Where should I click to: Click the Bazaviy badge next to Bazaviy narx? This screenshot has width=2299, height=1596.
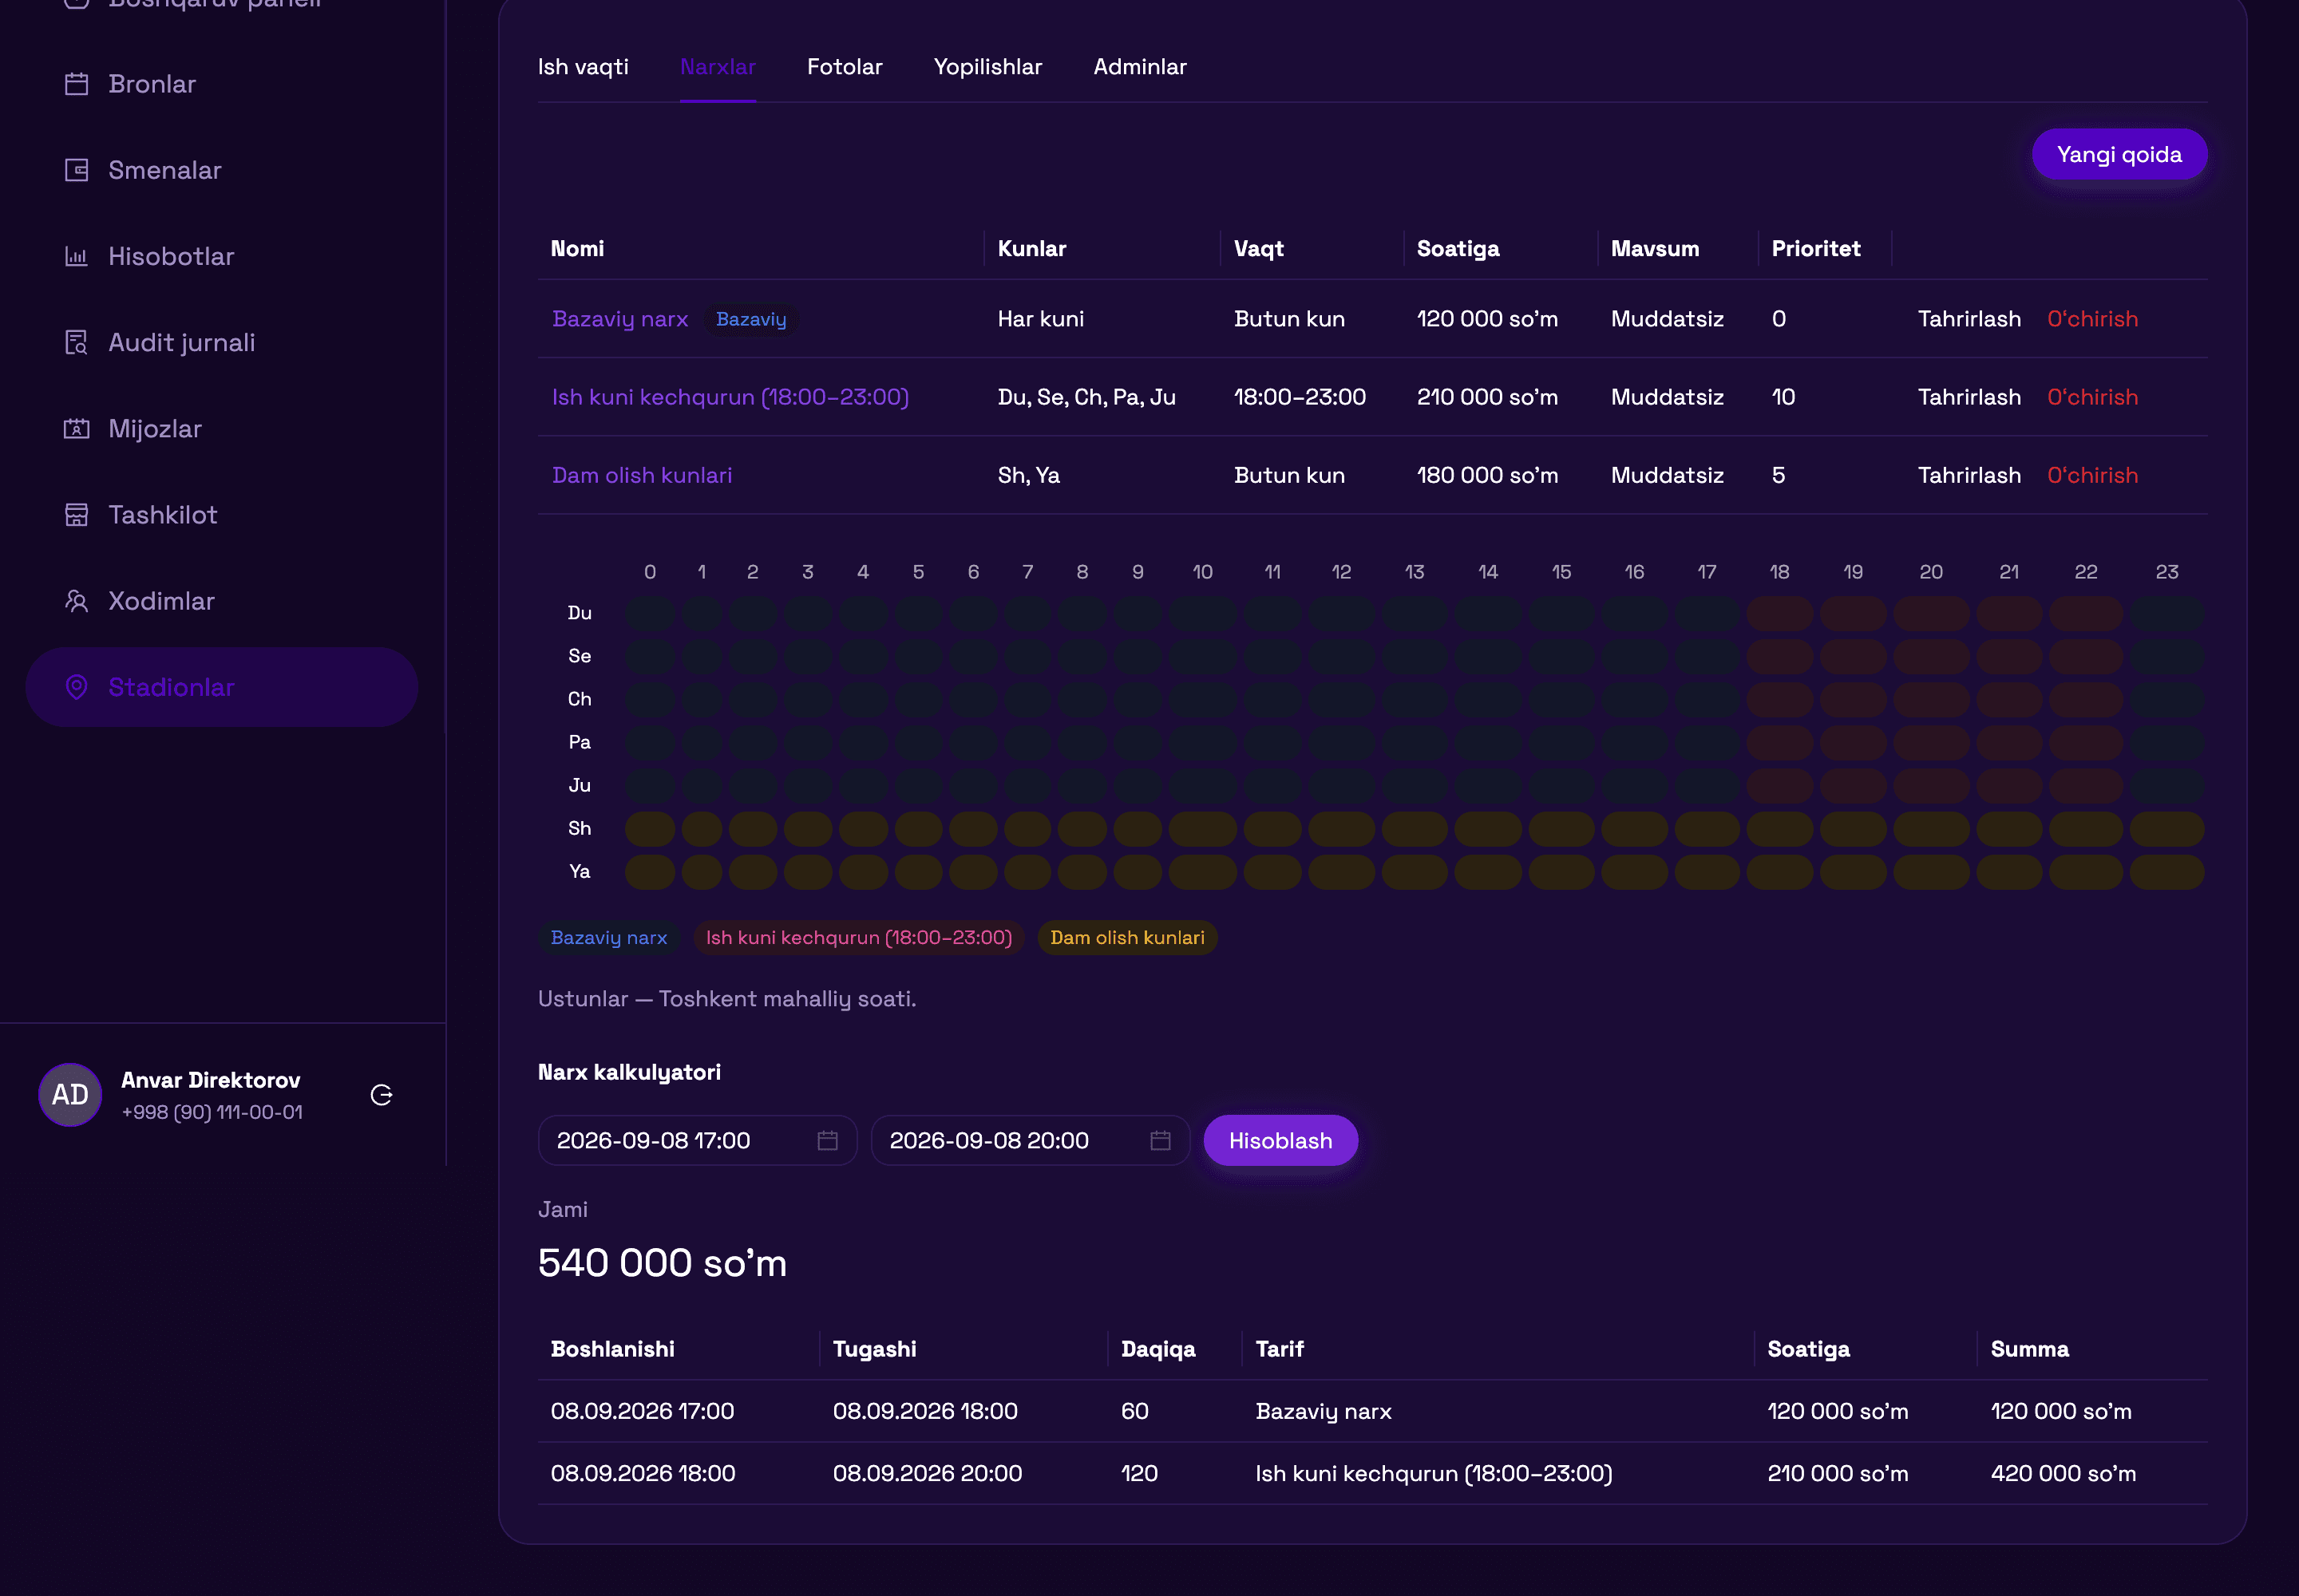pos(751,319)
